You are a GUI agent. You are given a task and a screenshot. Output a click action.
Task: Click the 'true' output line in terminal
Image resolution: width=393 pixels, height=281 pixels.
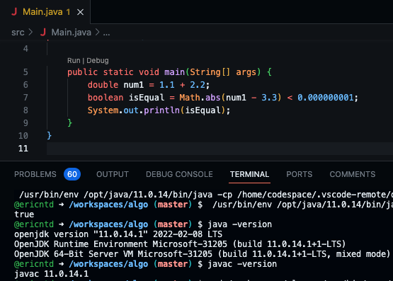click(24, 214)
